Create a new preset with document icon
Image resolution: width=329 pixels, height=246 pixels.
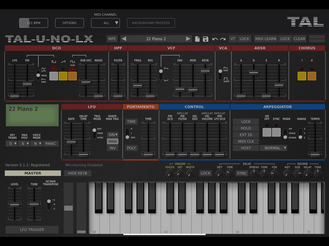(x=197, y=38)
